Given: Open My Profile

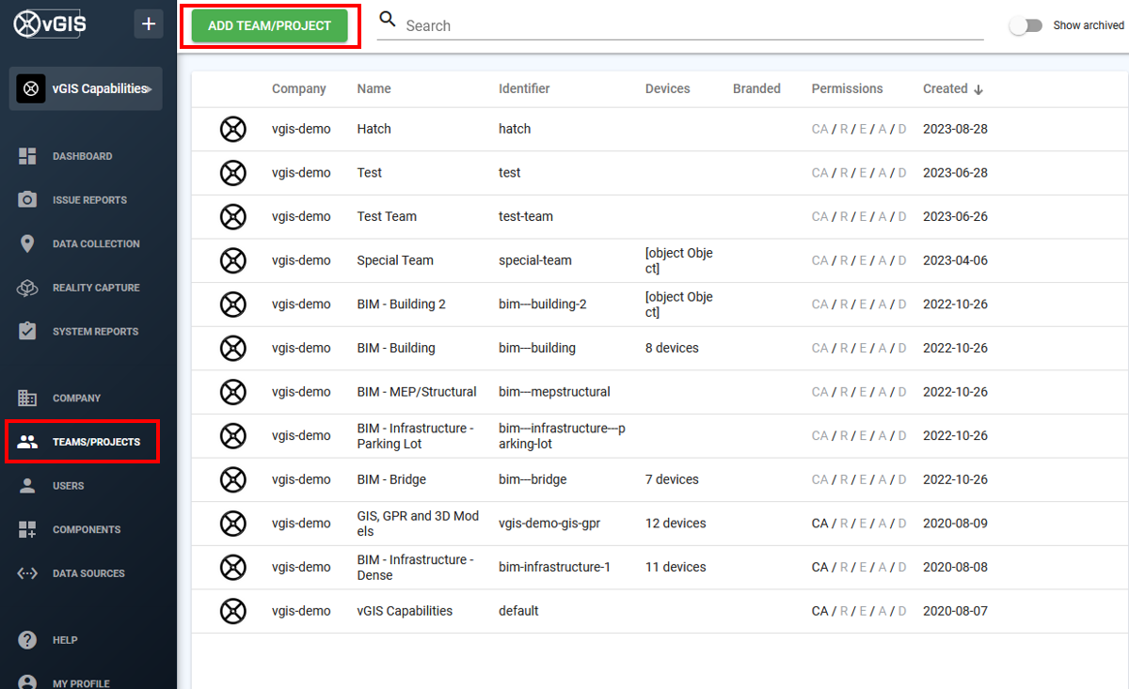Looking at the screenshot, I should 81,683.
